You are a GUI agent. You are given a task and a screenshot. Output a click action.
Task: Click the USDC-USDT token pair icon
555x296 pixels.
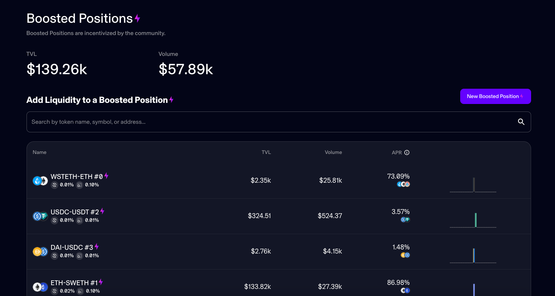41,216
